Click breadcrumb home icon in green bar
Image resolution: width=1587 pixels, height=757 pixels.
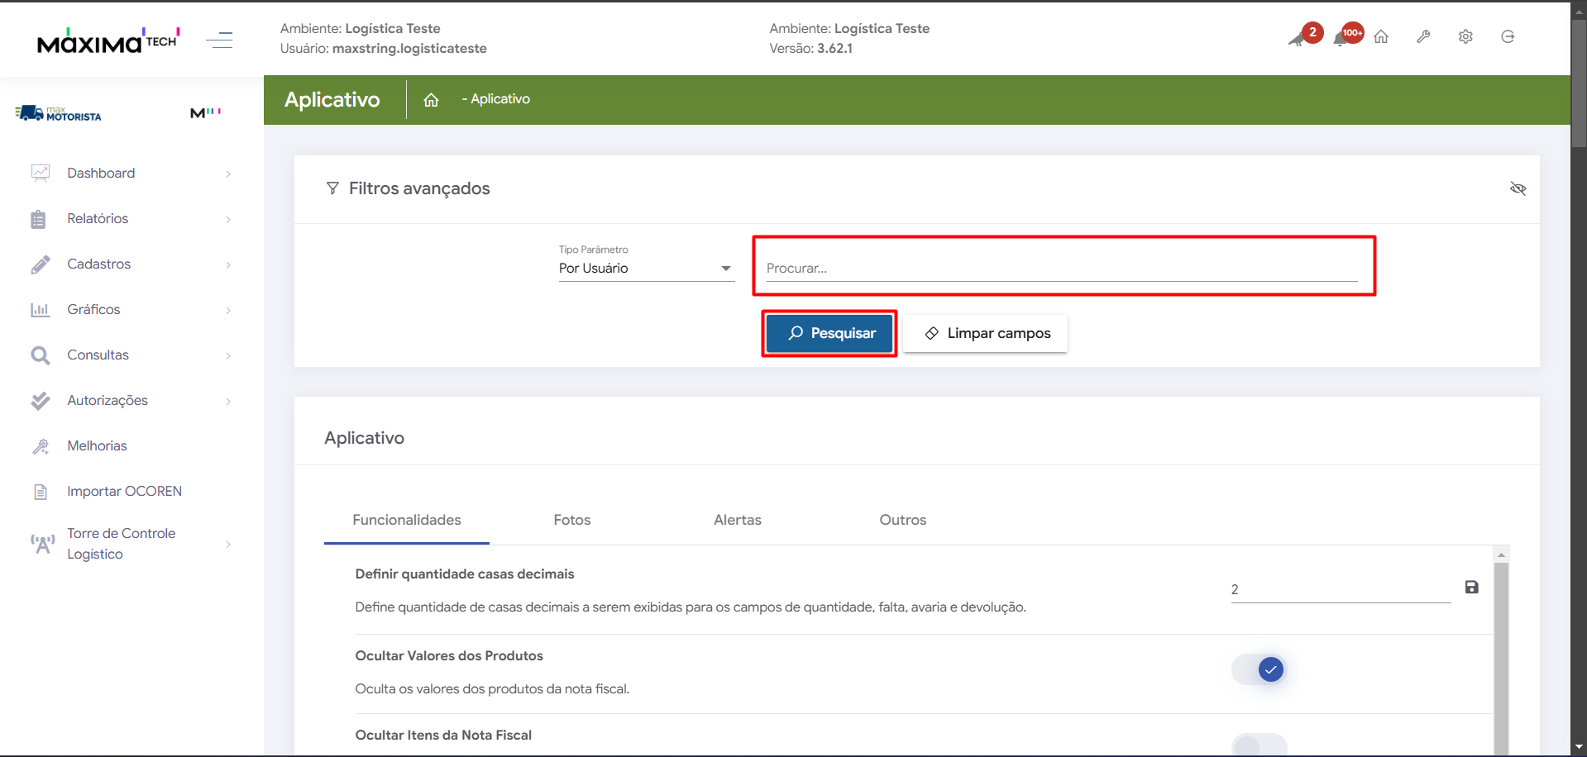point(431,100)
